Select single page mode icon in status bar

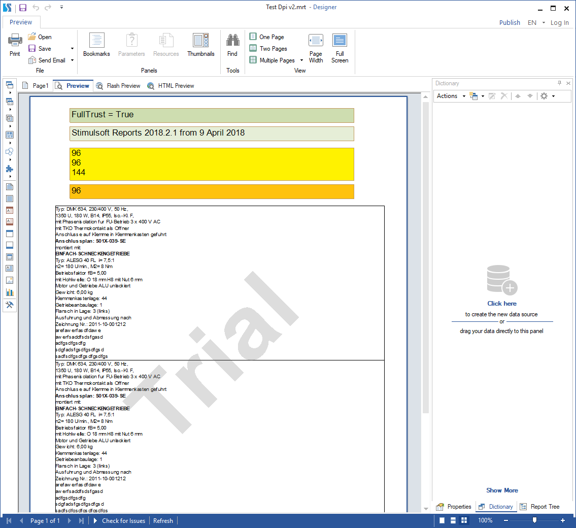click(x=443, y=520)
